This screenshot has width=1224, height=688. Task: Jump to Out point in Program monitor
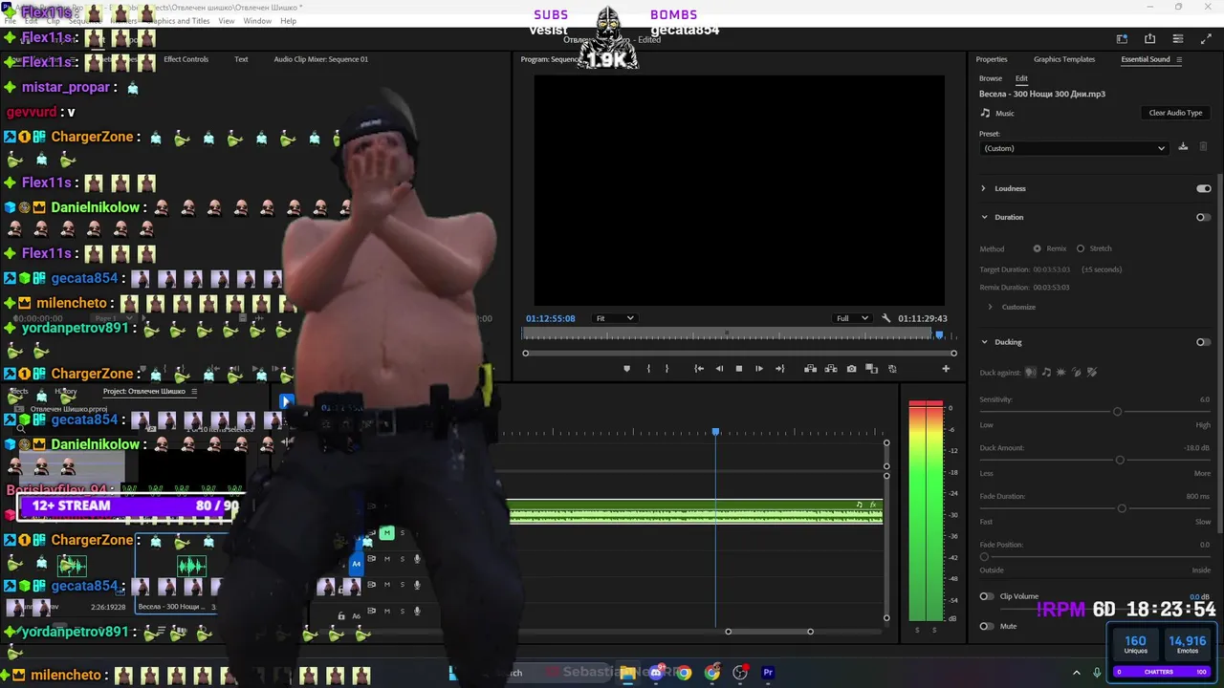[x=780, y=369]
